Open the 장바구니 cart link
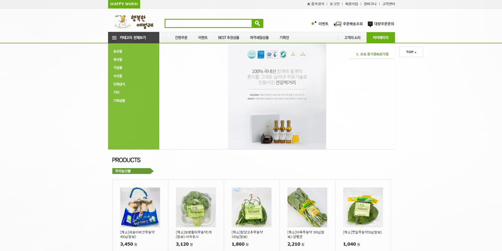This screenshot has width=502, height=251. click(369, 4)
